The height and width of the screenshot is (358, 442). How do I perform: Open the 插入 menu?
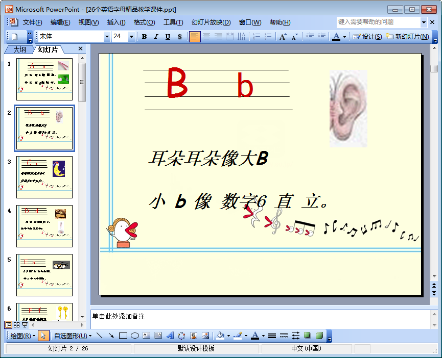[x=116, y=22]
